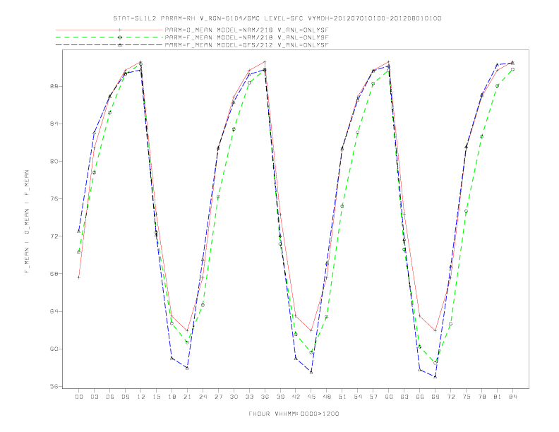The height and width of the screenshot is (432, 559).
Task: Click x-axis tick label 48
Action: 327,397
